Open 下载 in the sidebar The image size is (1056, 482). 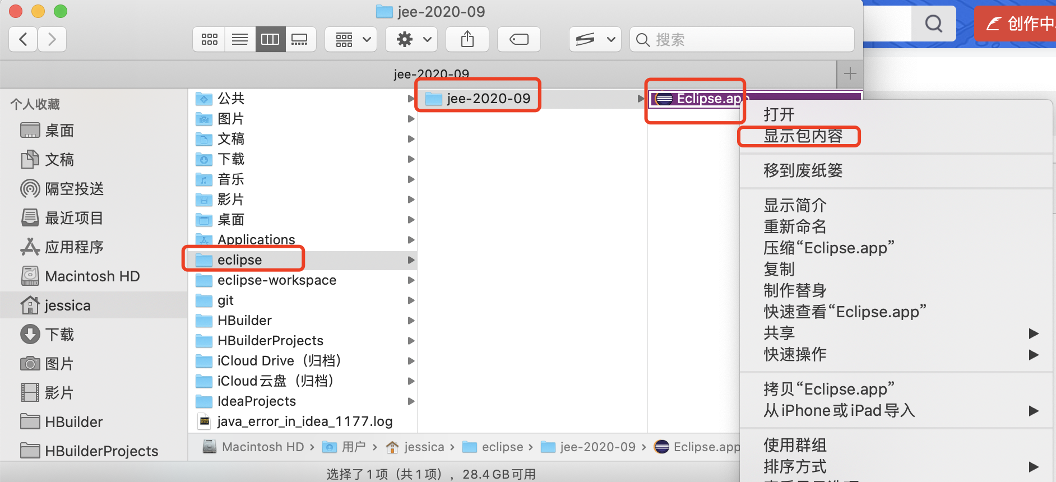94,335
